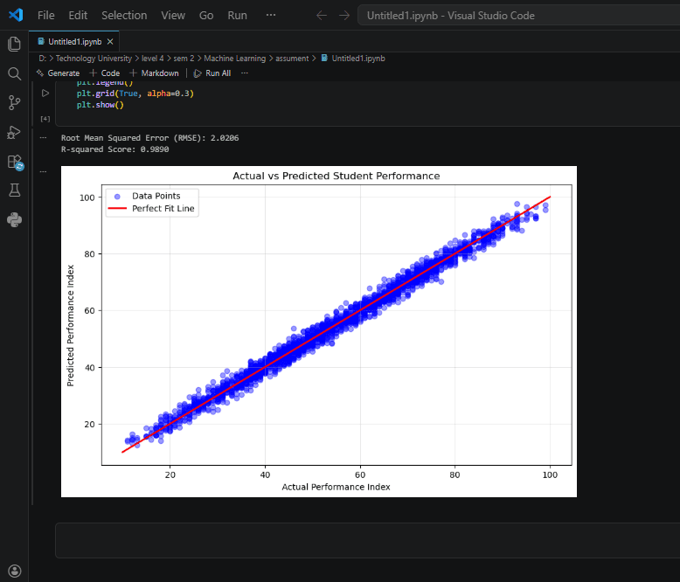Click the level 4 breadcrumb
The height and width of the screenshot is (582, 680).
pyautogui.click(x=153, y=59)
